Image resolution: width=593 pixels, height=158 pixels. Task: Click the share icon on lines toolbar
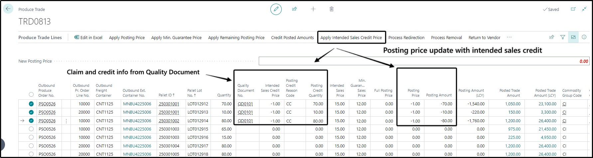click(551, 37)
